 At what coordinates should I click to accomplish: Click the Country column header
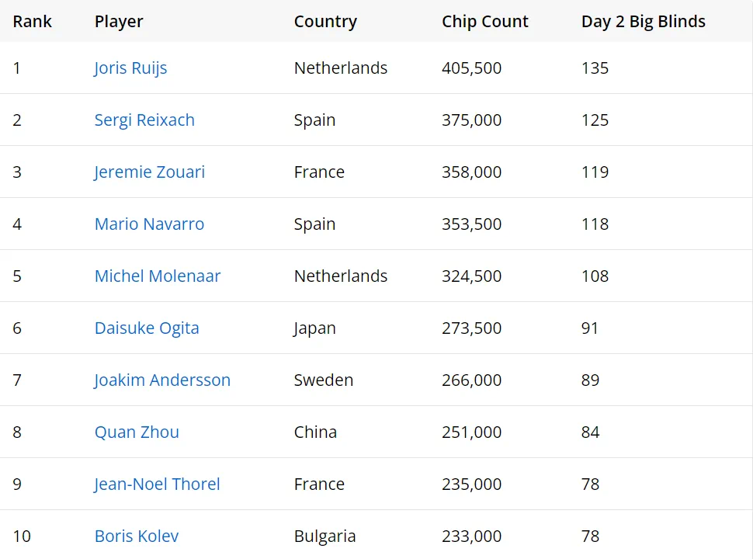[x=325, y=22]
